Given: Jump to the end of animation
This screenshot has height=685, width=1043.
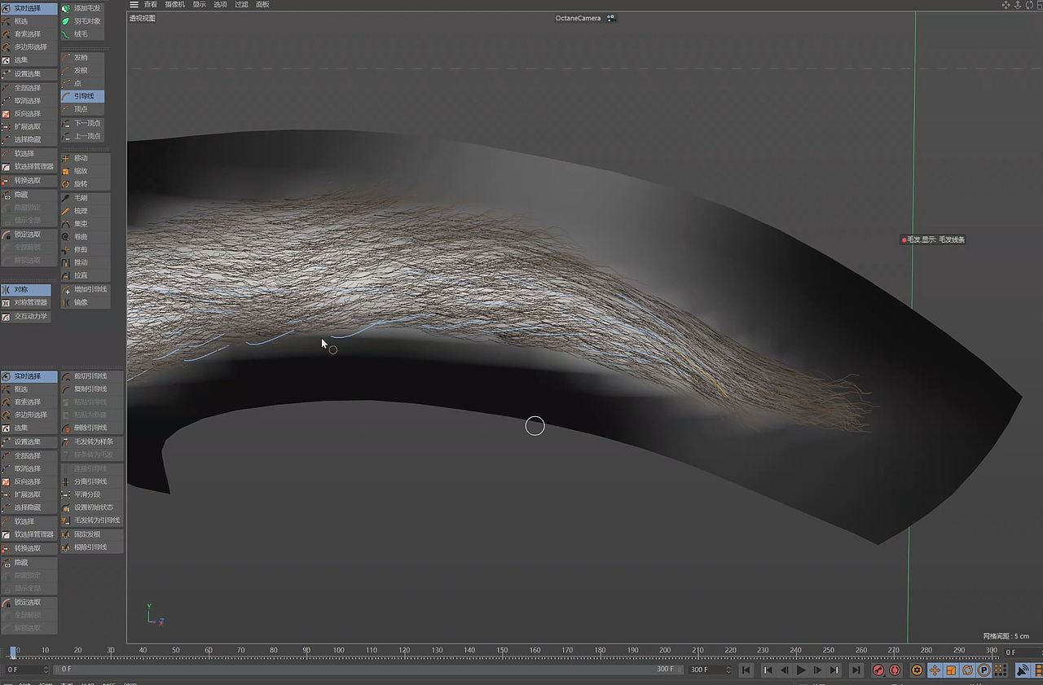Looking at the screenshot, I should [x=856, y=670].
